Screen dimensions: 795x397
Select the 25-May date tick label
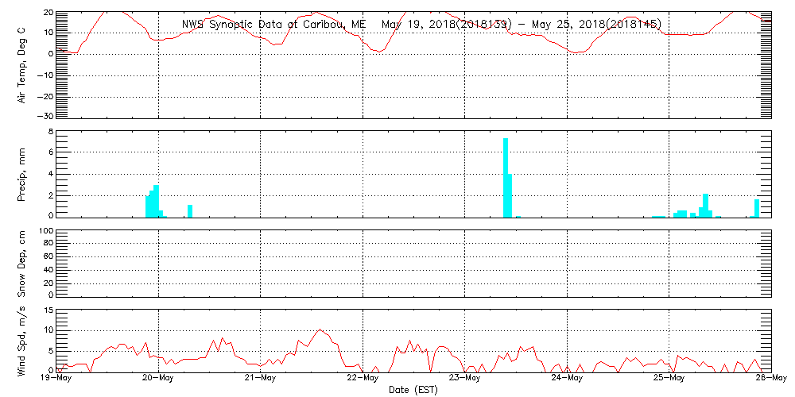point(669,379)
